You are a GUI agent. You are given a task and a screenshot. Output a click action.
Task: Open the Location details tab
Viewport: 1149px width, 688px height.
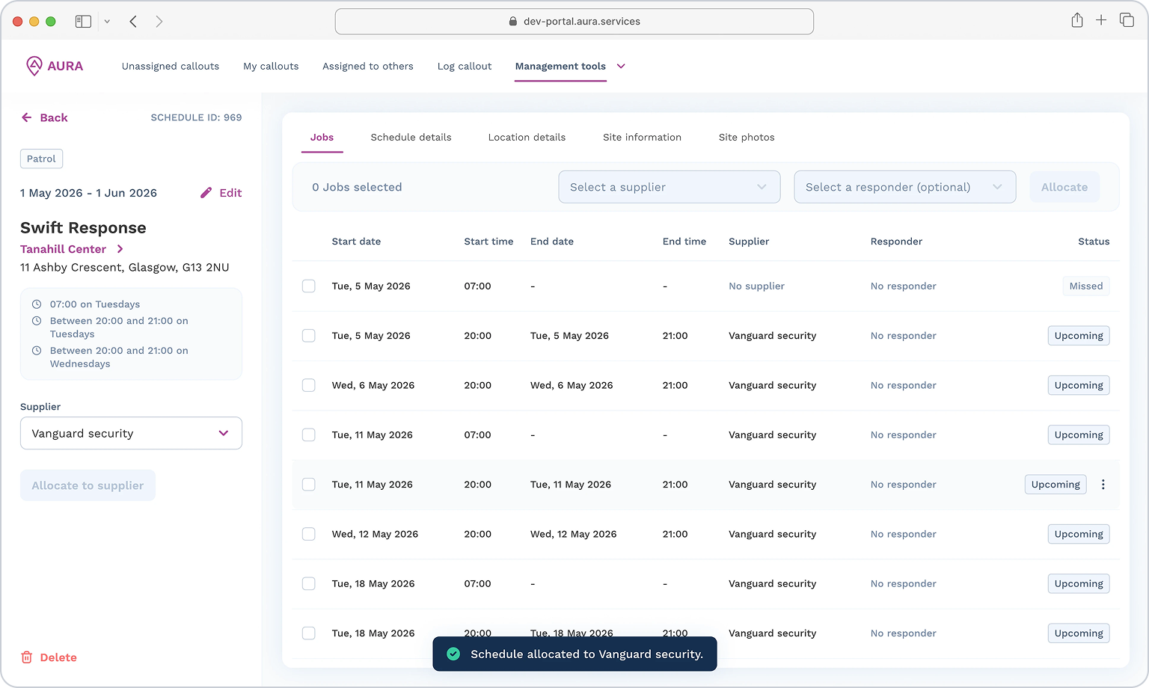[x=527, y=138]
